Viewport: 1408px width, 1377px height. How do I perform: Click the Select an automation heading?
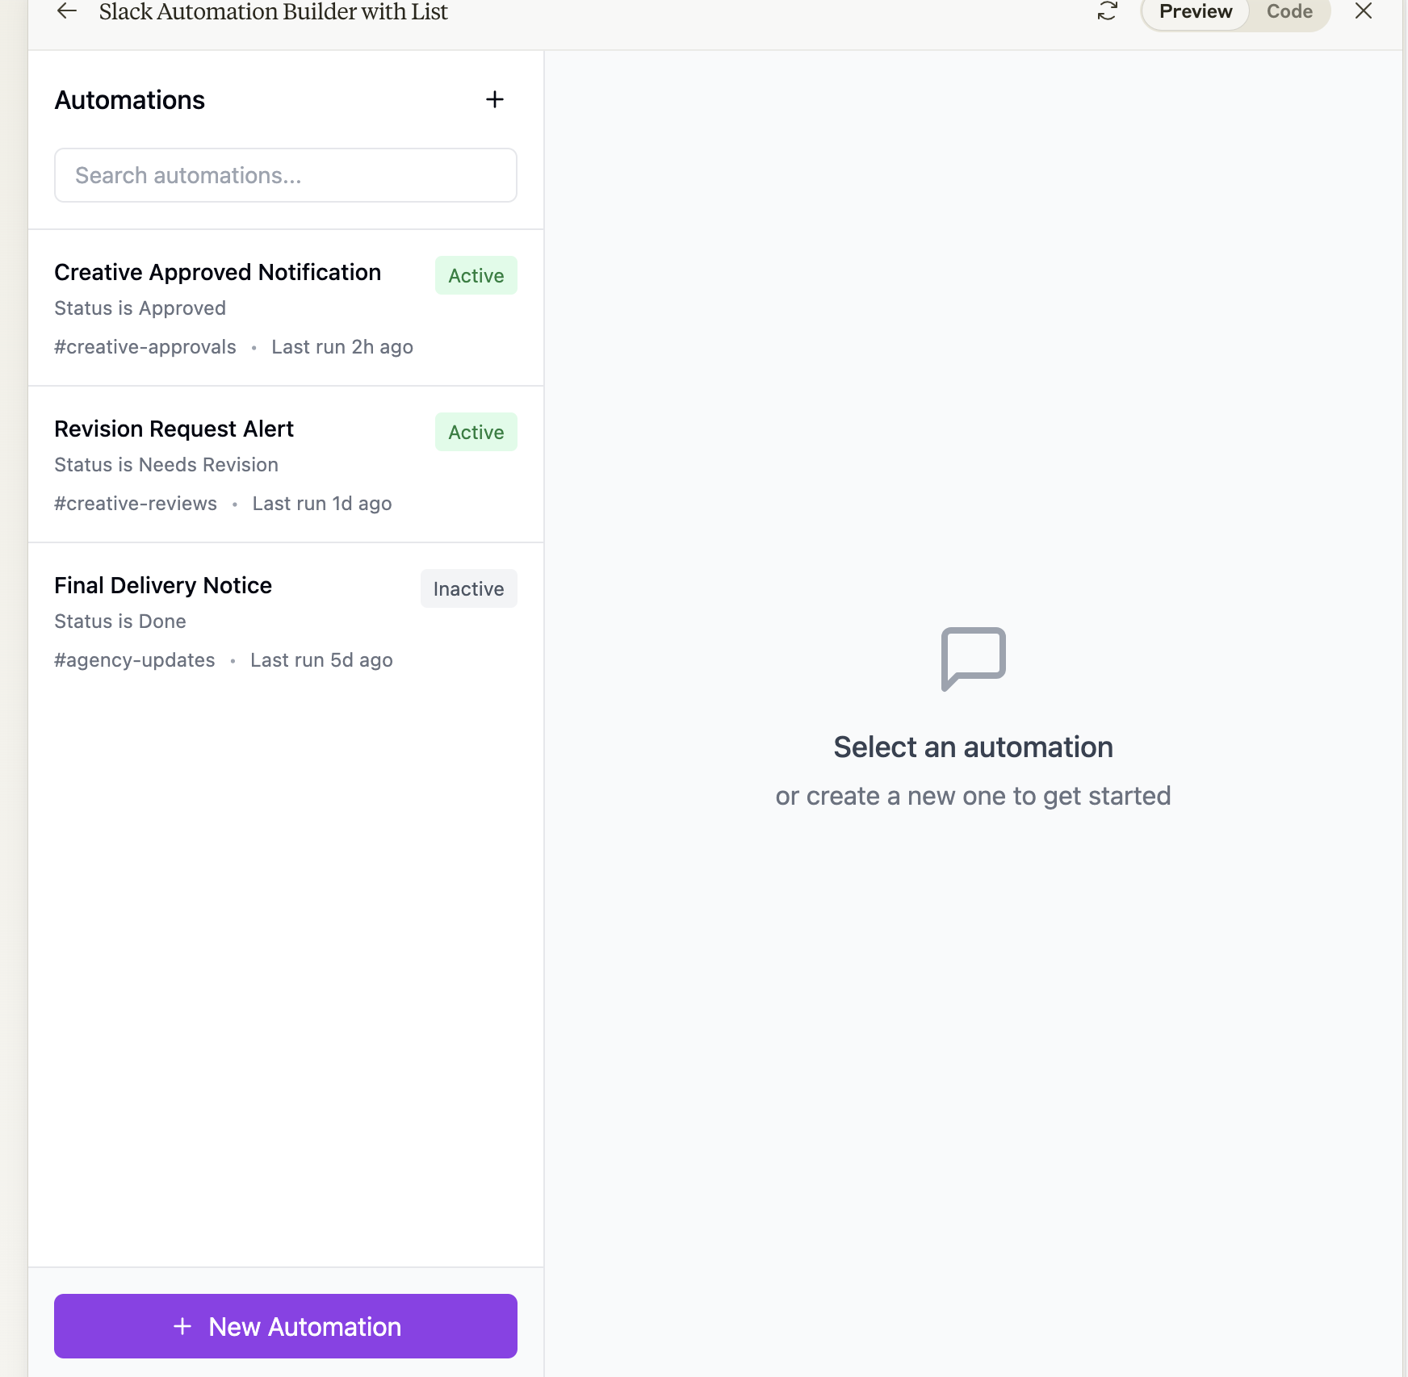(973, 747)
